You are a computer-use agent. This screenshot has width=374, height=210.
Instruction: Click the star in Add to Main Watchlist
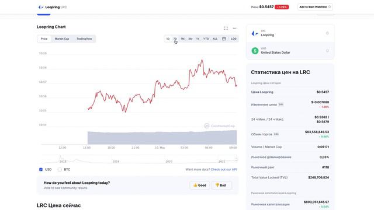click(x=330, y=7)
